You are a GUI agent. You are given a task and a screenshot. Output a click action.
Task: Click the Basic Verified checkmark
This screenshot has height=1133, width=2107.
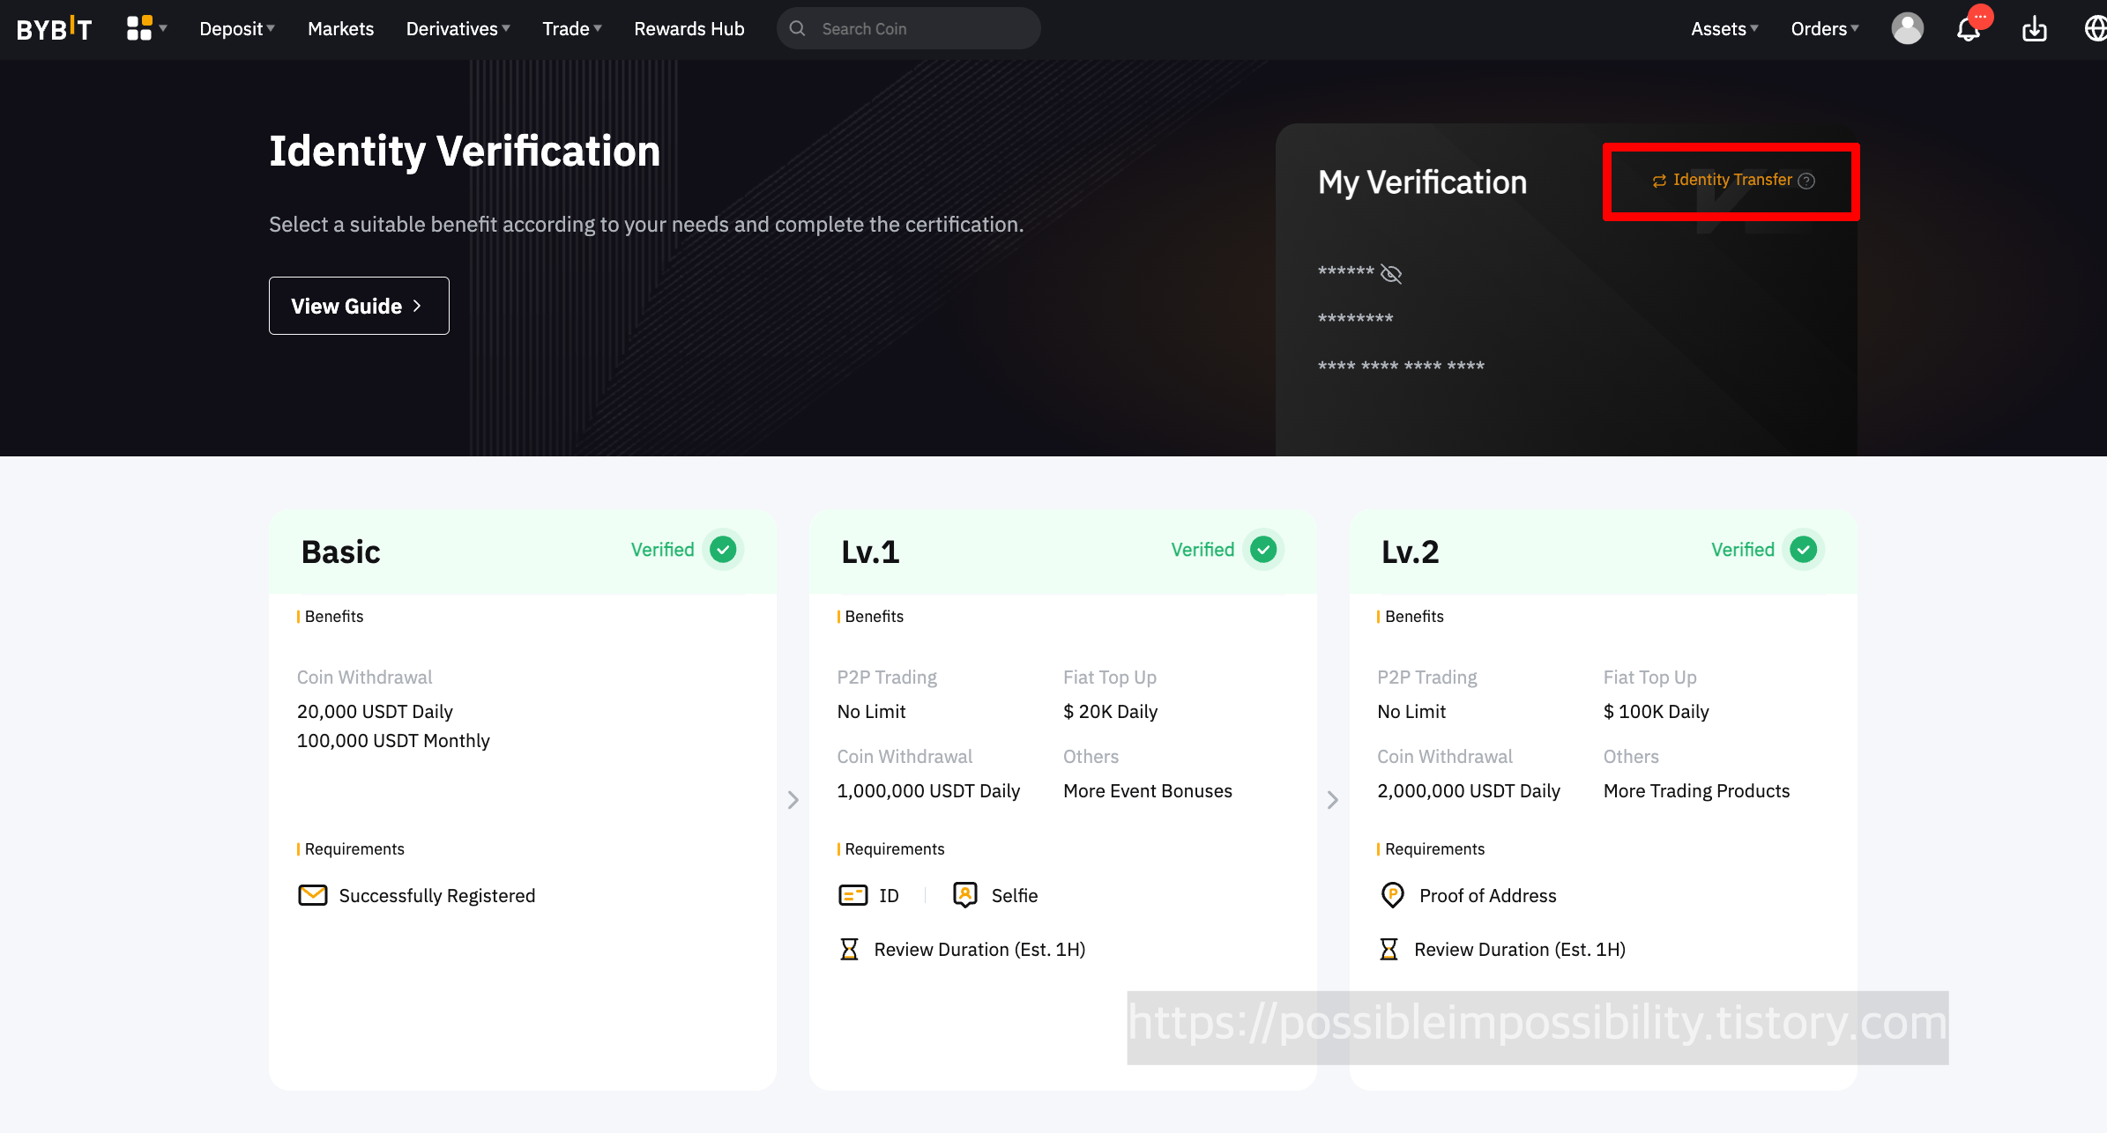723,550
